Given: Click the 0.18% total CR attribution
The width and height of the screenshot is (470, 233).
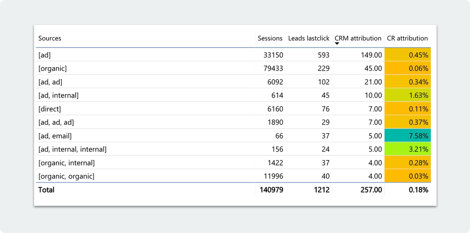Looking at the screenshot, I should [419, 190].
